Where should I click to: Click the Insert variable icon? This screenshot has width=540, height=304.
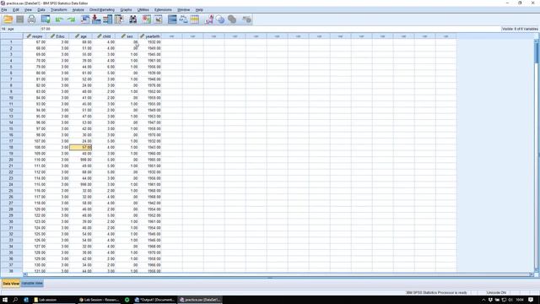click(x=158, y=19)
